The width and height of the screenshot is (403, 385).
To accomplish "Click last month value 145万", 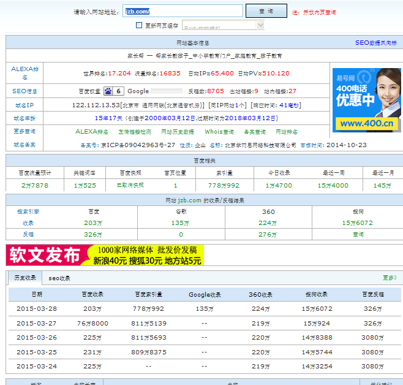I will point(382,185).
